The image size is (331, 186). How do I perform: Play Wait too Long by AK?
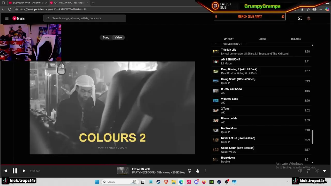(261, 100)
